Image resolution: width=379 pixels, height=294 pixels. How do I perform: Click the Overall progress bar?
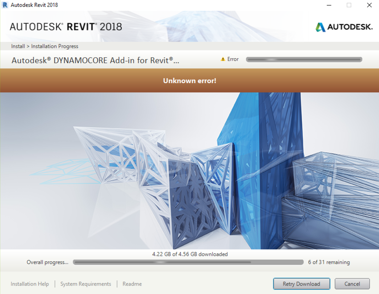tap(188, 262)
